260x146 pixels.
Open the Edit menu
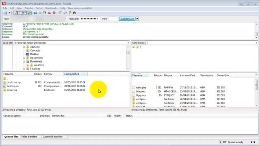(12, 8)
